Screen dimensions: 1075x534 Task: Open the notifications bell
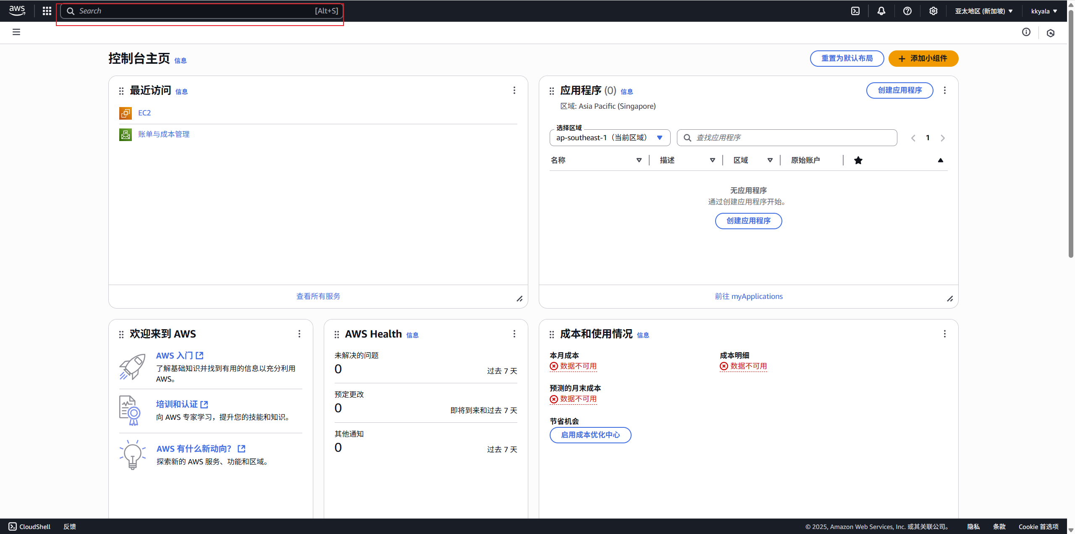pyautogui.click(x=881, y=11)
